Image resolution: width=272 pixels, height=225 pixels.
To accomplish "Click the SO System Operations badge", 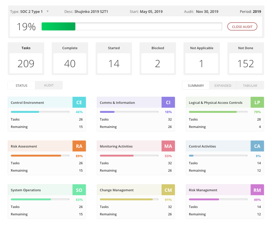I will 79,190.
